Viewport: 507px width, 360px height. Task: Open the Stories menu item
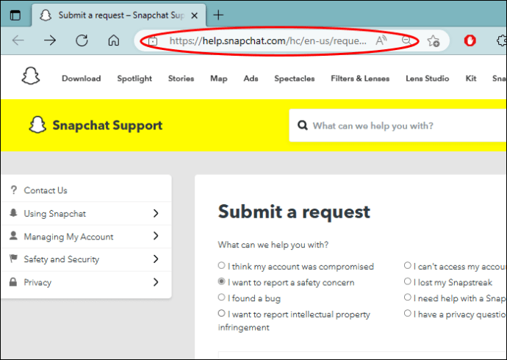tap(181, 79)
